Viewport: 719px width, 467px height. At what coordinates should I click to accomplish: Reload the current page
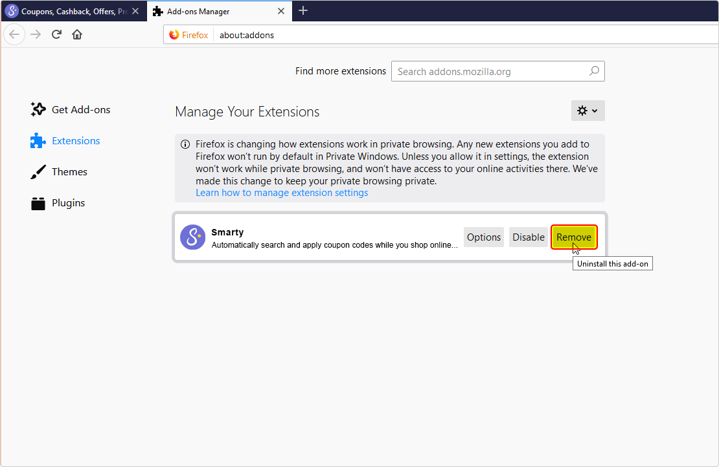(x=56, y=35)
